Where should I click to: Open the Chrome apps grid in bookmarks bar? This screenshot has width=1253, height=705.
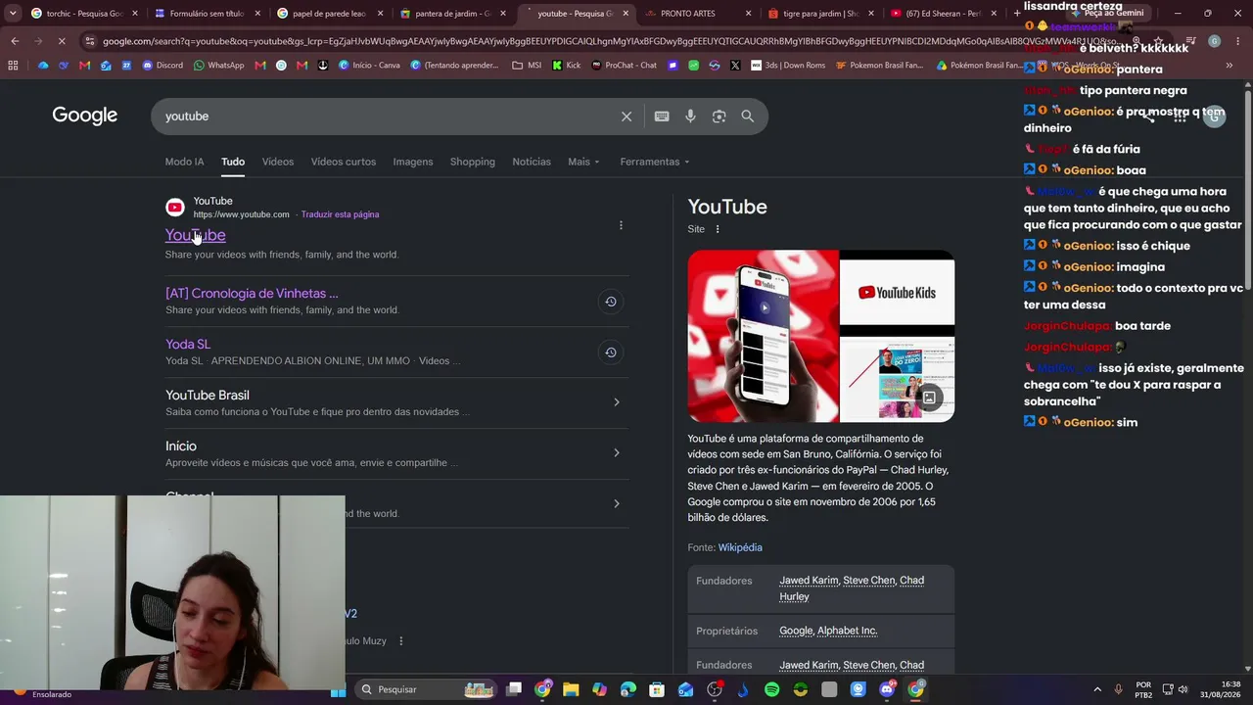13,66
